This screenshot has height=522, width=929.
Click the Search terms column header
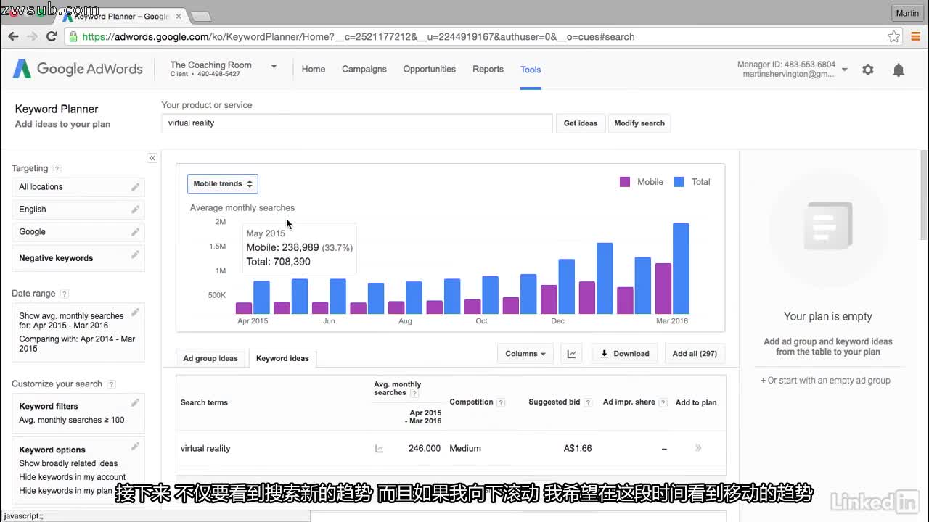[x=204, y=403]
